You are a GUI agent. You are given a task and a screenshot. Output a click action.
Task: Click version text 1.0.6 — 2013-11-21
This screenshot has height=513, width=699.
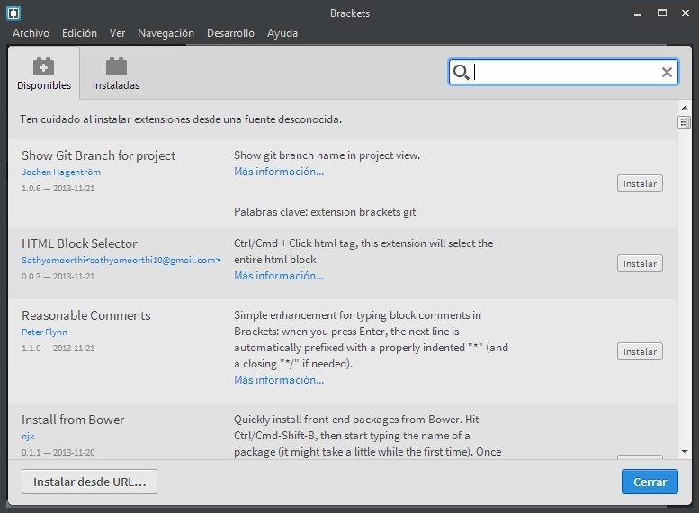pos(58,189)
